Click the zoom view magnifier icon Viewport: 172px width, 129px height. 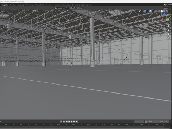[168, 26]
